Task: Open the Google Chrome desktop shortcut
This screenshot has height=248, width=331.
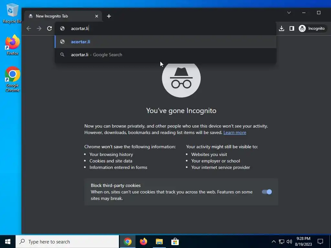Action: (13, 79)
